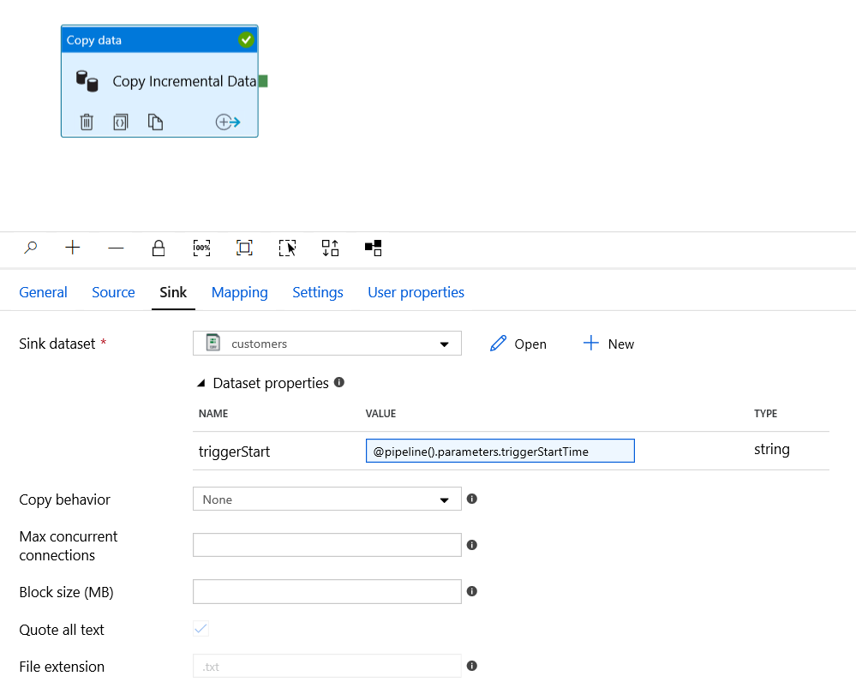Image resolution: width=856 pixels, height=688 pixels.
Task: Collapse the Dataset properties section
Action: click(x=199, y=383)
